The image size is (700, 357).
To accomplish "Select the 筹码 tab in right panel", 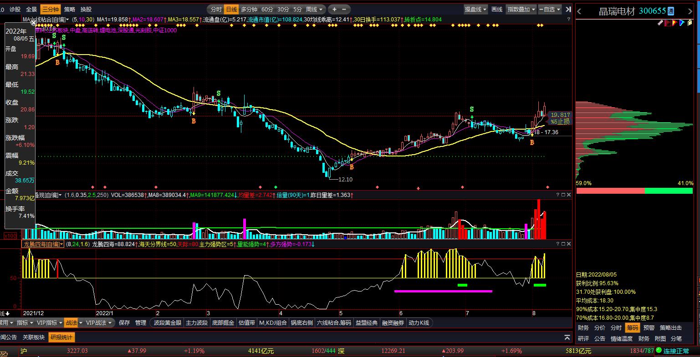I will click(x=632, y=327).
